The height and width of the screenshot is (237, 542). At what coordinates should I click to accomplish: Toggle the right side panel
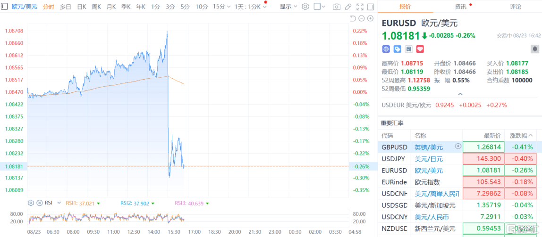tap(371, 7)
